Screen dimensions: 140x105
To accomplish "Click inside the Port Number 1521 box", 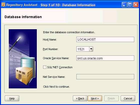I will (x=83, y=49).
